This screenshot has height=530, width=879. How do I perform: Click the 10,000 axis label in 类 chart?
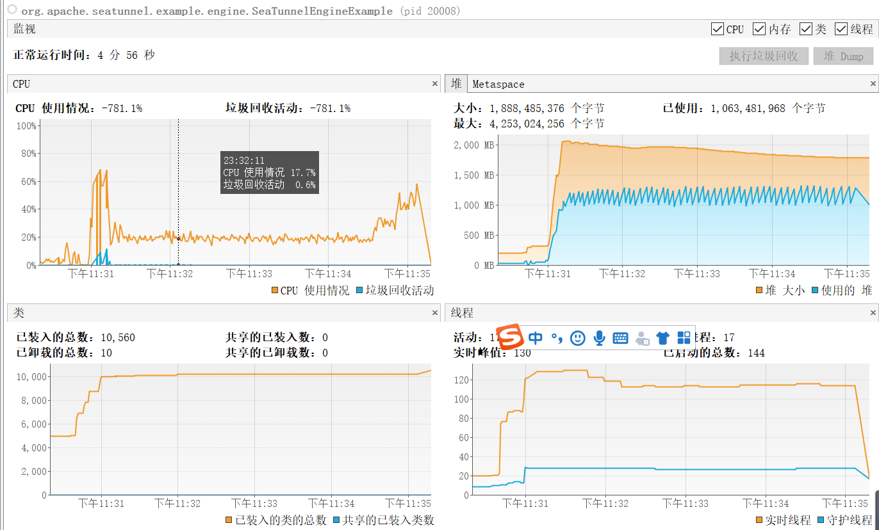click(31, 376)
